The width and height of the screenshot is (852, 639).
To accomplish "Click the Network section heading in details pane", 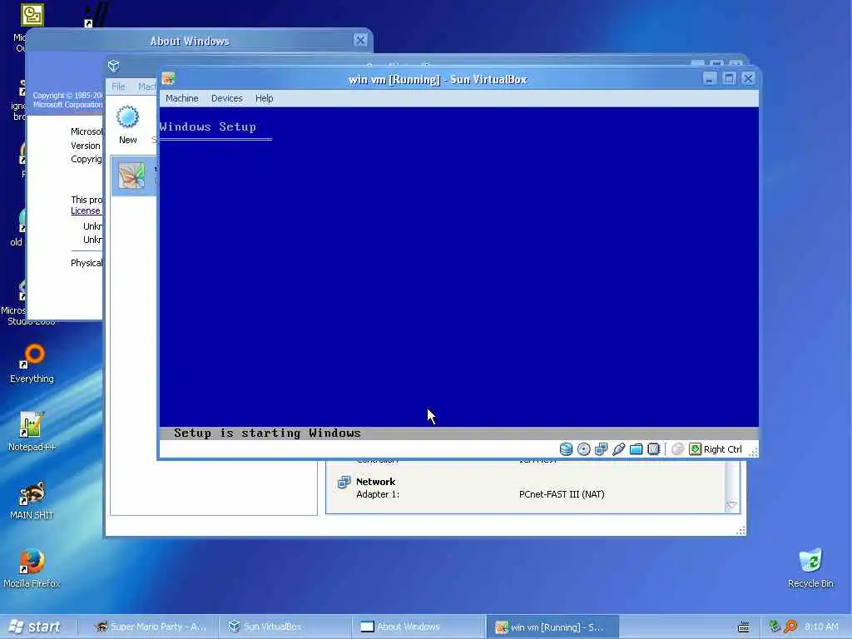I will 375,482.
